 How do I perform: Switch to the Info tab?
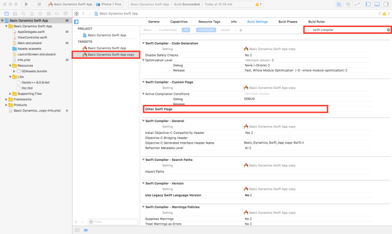pos(234,22)
